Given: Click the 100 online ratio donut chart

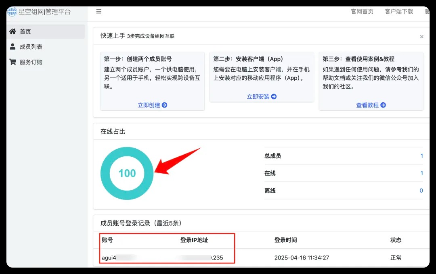Looking at the screenshot, I should pos(127,173).
